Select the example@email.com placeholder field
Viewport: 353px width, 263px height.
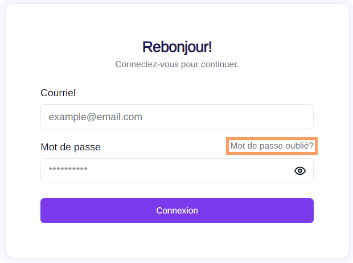click(x=176, y=117)
